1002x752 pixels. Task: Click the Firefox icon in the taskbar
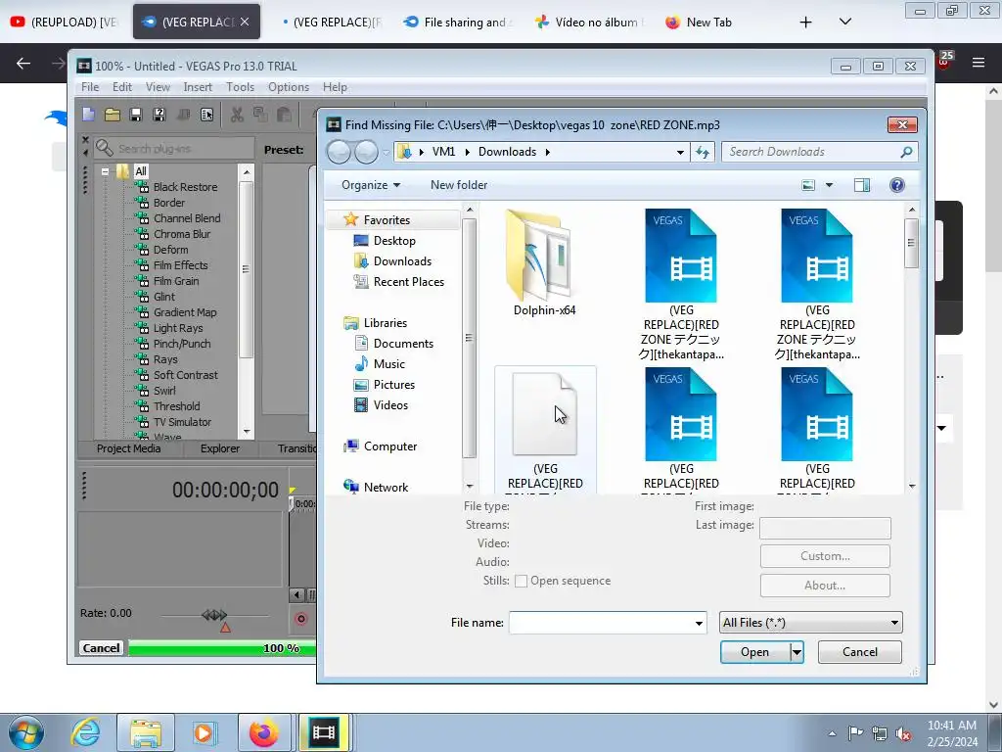pos(264,732)
